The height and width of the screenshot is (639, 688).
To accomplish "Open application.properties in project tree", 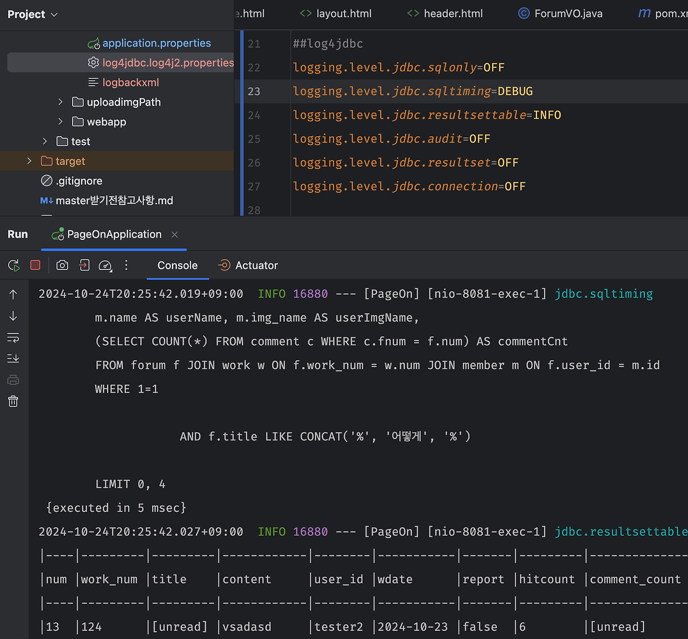I will coord(156,43).
